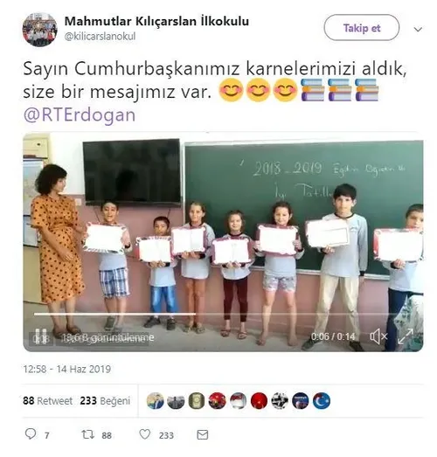The width and height of the screenshot is (437, 457).
Task: Unmute the video speaker icon
Action: (x=378, y=336)
